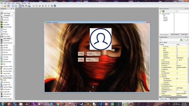Click the New Form toolbar icon
189x106 pixels.
(2, 6)
